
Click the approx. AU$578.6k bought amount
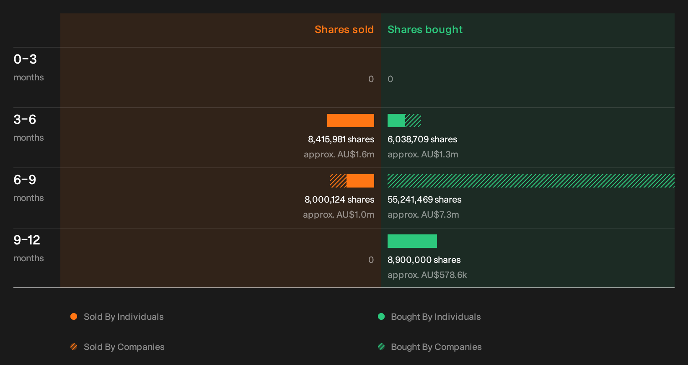click(427, 275)
